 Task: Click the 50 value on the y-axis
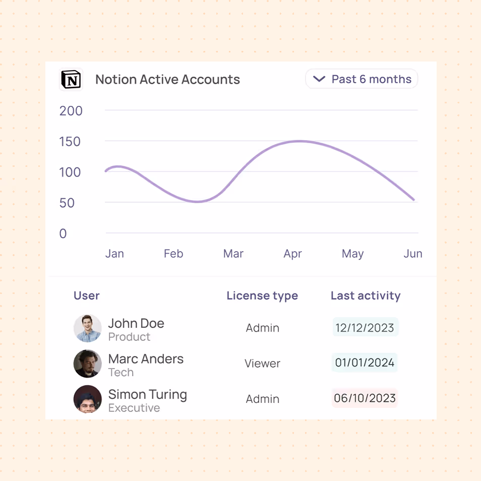pos(67,203)
